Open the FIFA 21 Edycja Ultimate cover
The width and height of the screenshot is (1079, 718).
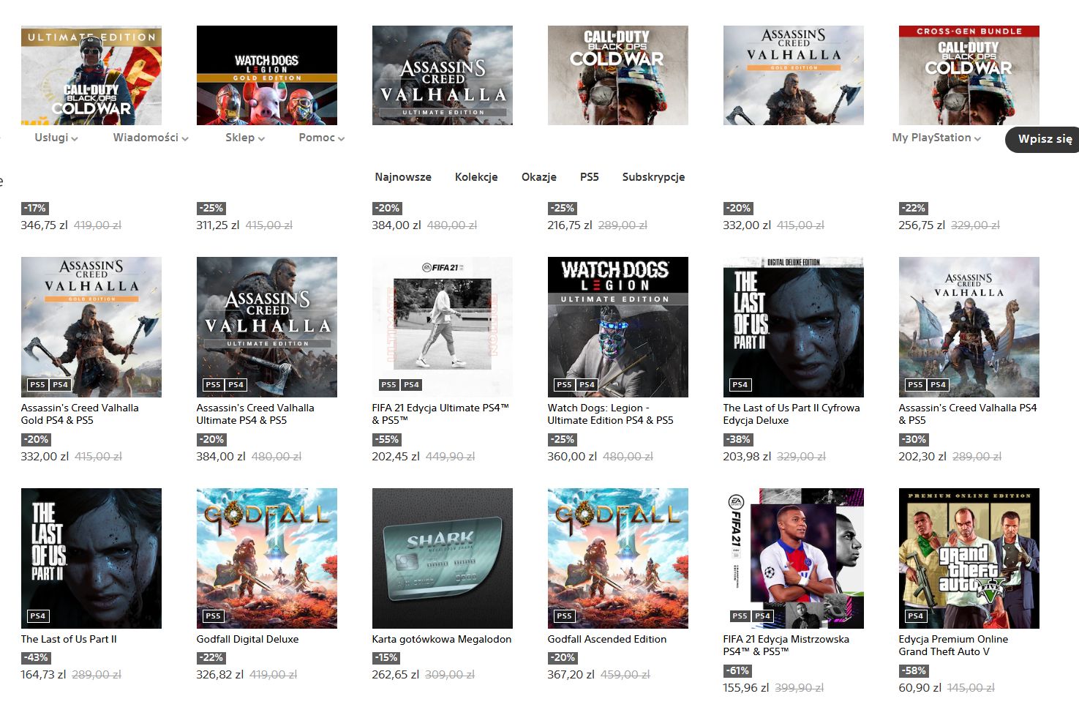click(x=442, y=326)
